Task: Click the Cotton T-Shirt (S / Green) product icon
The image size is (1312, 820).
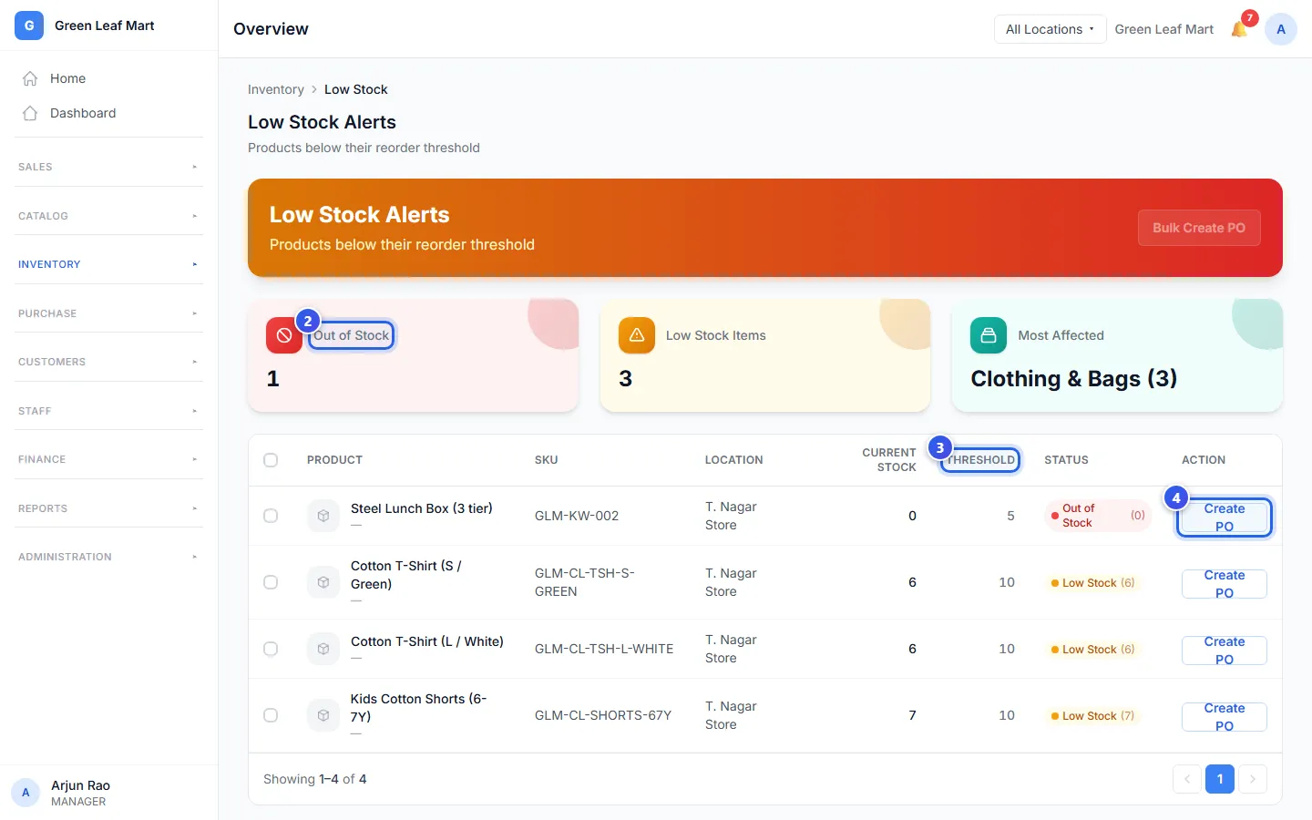Action: pos(323,582)
